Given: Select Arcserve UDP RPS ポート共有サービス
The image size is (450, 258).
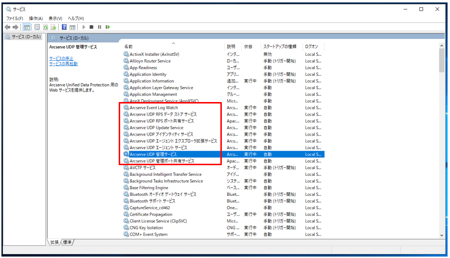Looking at the screenshot, I should (x=162, y=120).
